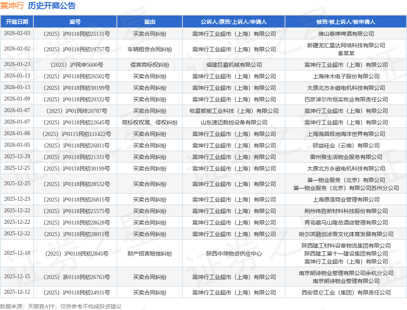Click plaintiff 山东速迈数控设备有限公司

(234, 122)
